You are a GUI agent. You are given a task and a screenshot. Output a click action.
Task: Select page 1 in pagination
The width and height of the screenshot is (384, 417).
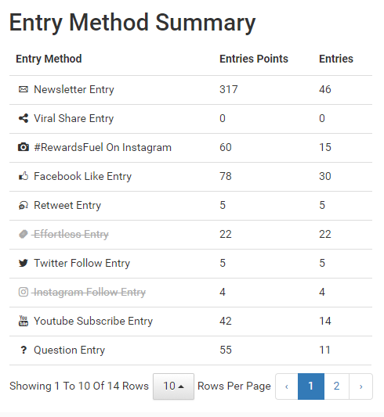tap(311, 386)
